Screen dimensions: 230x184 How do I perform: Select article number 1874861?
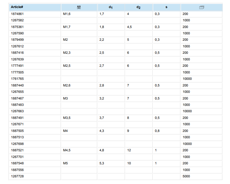[18, 14]
